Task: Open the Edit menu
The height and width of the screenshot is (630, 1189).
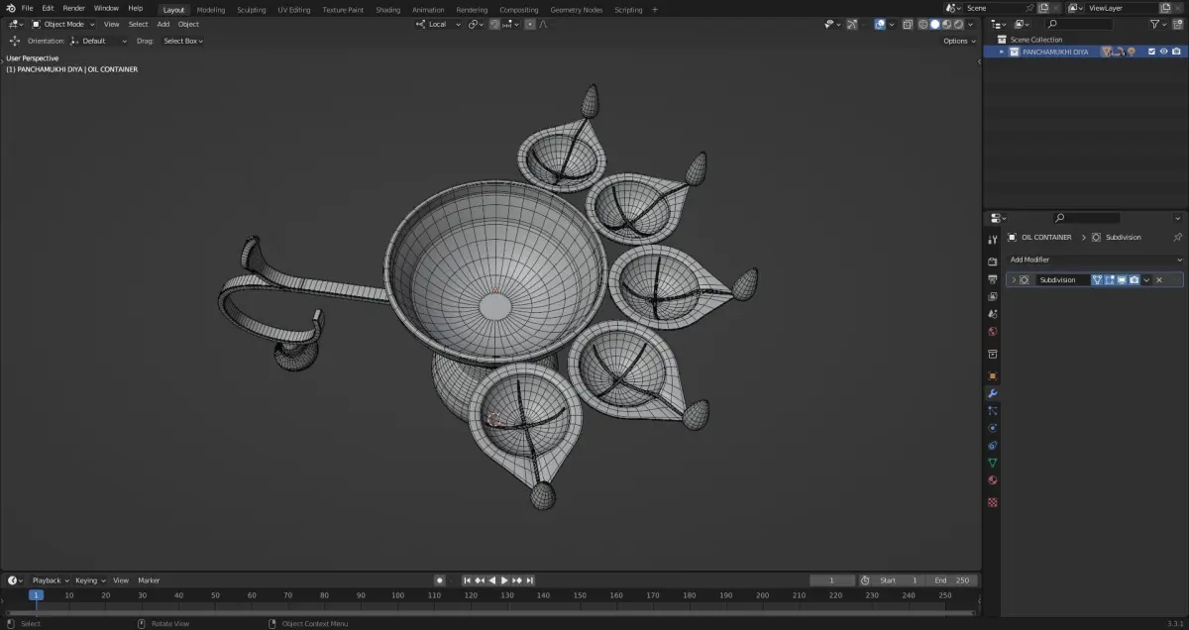Action: click(x=48, y=8)
